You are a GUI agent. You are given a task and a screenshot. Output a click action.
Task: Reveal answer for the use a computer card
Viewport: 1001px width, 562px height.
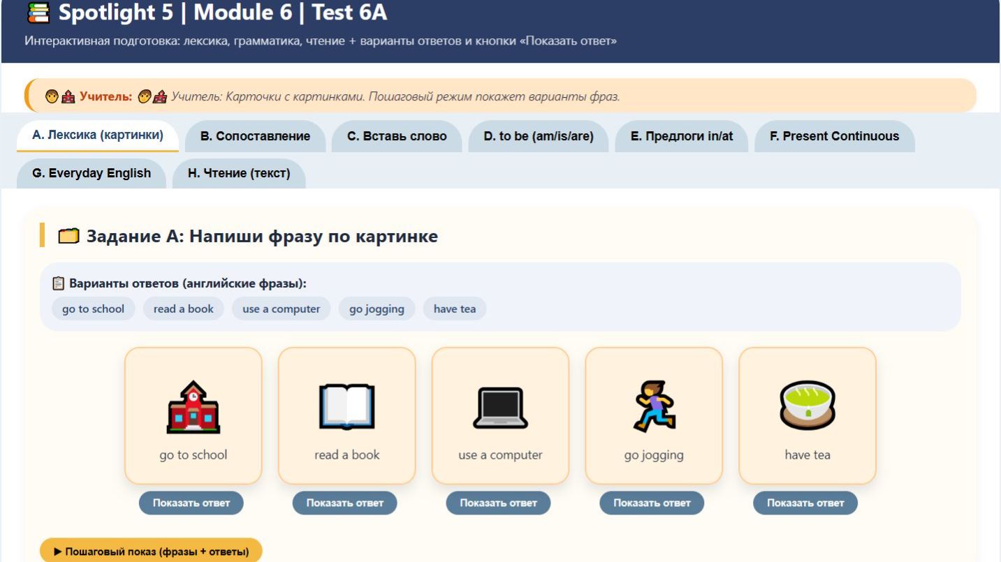498,503
